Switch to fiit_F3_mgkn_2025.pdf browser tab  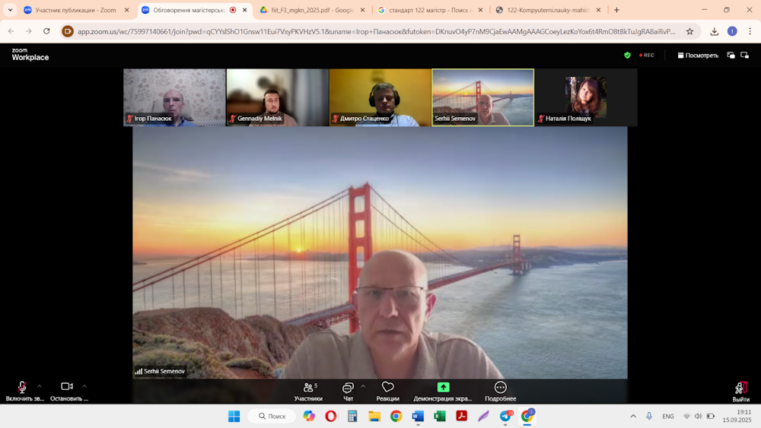pyautogui.click(x=310, y=10)
